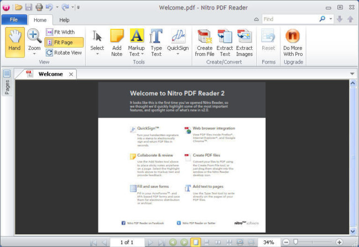Screen dimensions: 359x247
Task: Open the document tab list dropdown
Action: click(352, 73)
